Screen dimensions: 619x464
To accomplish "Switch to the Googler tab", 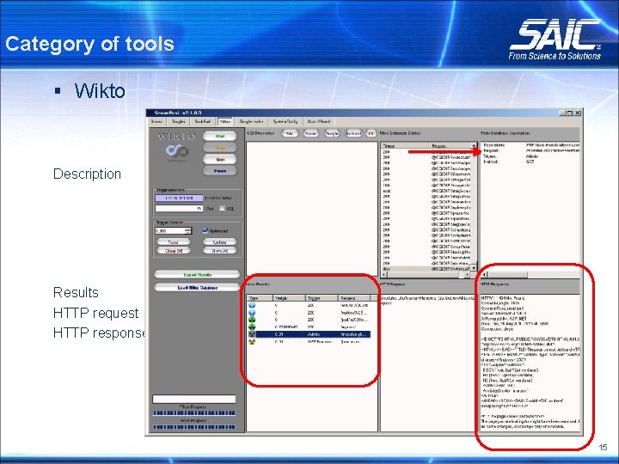I will (x=179, y=122).
